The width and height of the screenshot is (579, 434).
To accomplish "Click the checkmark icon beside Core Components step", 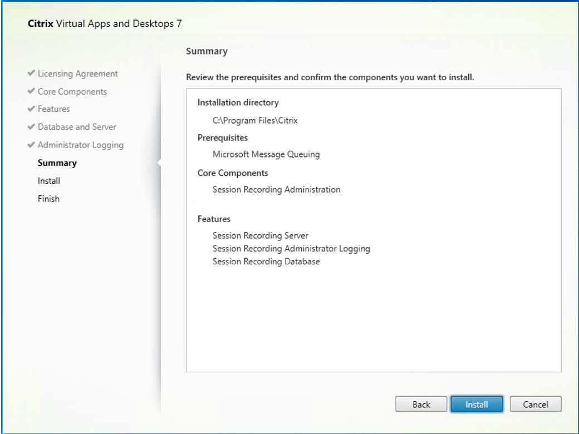I will [32, 92].
